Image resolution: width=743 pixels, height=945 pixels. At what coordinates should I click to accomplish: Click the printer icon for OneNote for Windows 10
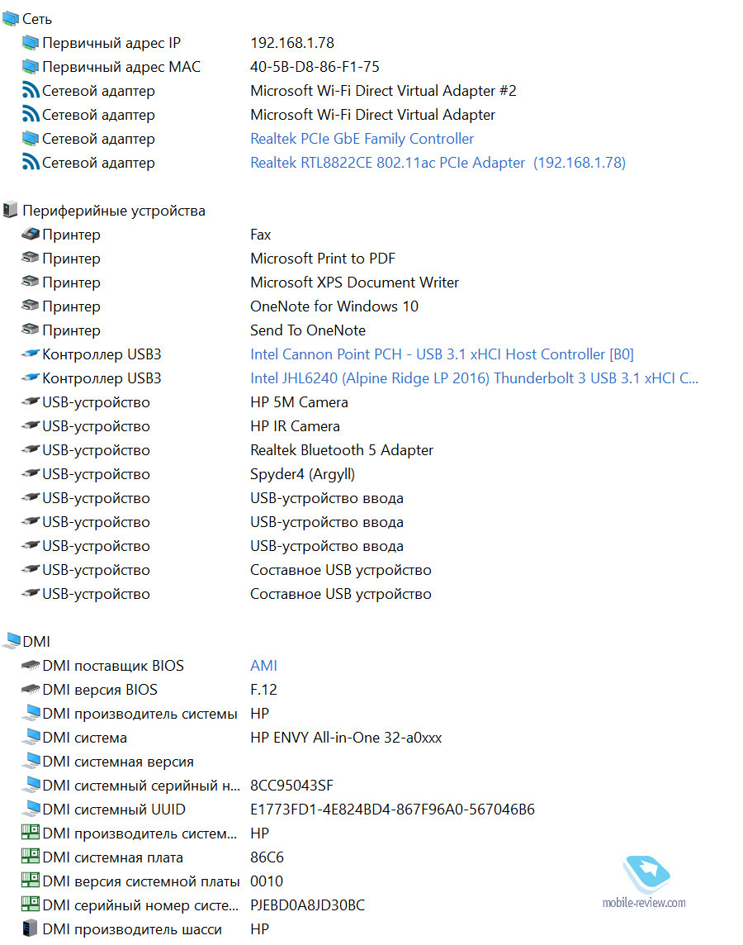(x=30, y=306)
